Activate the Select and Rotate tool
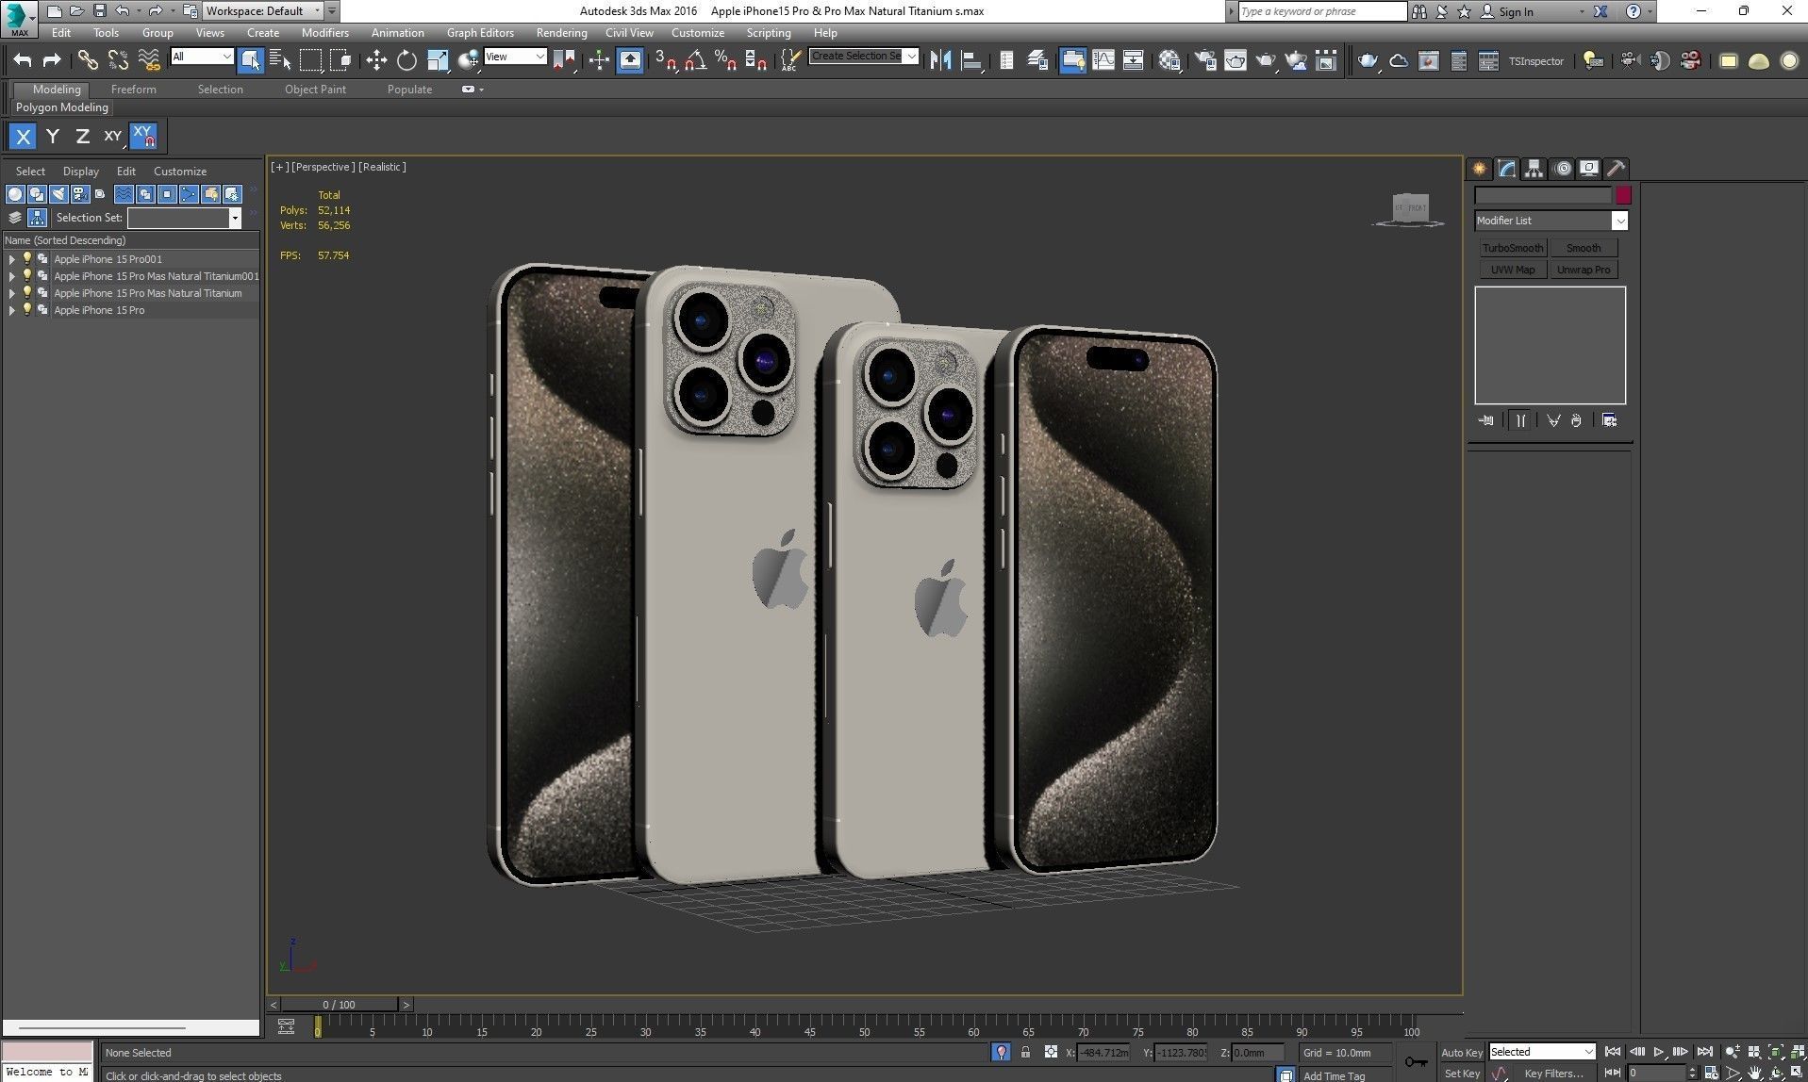 tap(406, 60)
